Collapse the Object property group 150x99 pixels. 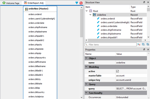tap(86, 58)
